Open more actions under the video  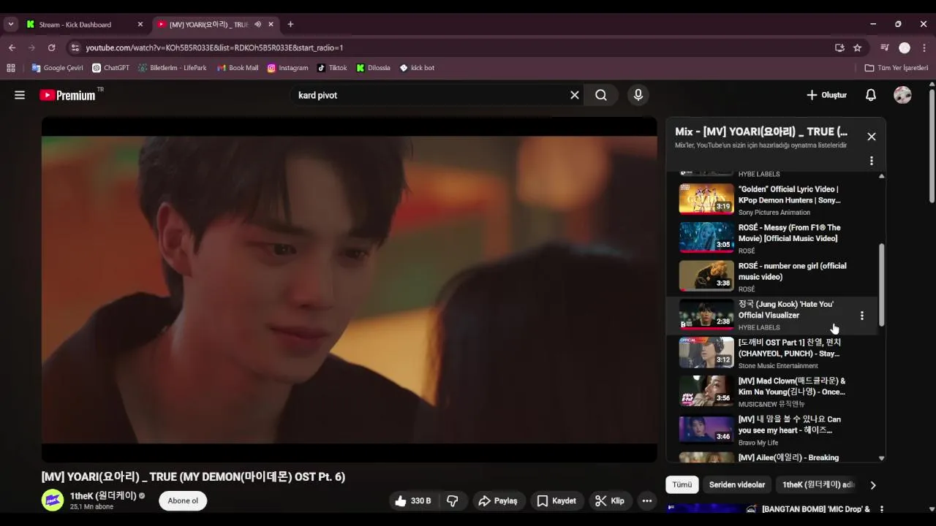pos(646,500)
